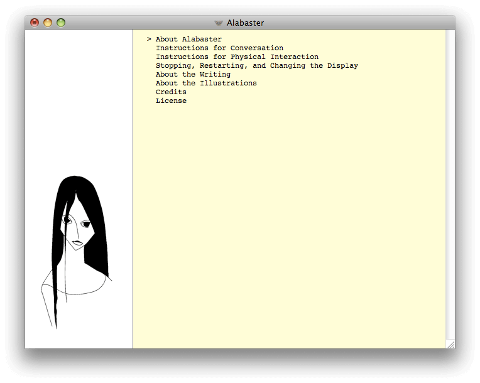Open Instructions for Conversation
Viewport: 480px width, 383px height.
pyautogui.click(x=219, y=48)
